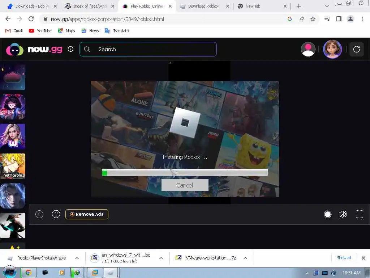Open the Chrome three-dot menu
Viewport: 370px width, 278px height.
pos(362,19)
